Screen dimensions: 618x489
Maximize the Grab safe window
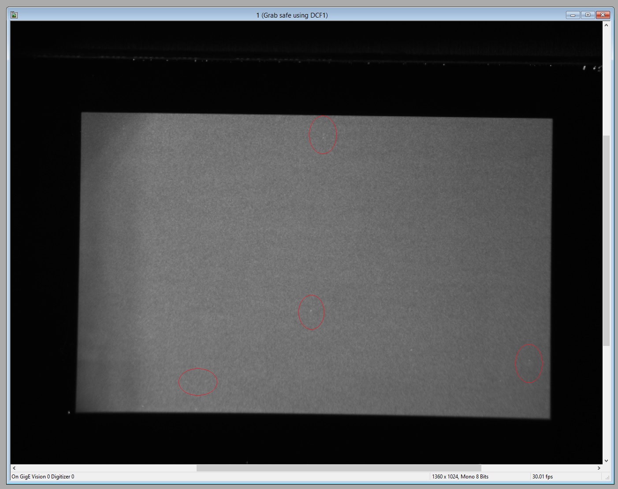588,15
